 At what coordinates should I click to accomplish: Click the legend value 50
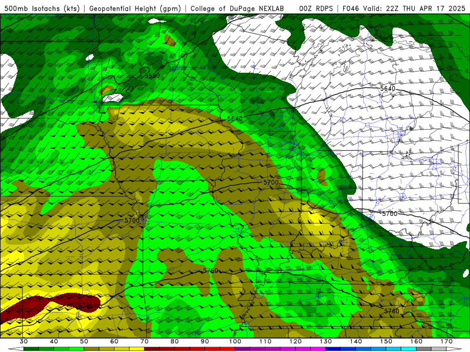point(84,341)
